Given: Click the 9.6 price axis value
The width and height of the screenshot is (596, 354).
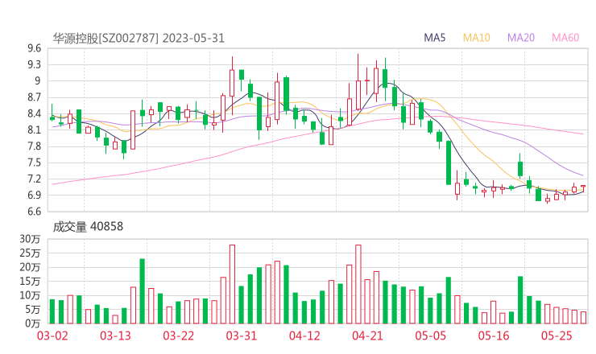Looking at the screenshot, I should pos(34,48).
